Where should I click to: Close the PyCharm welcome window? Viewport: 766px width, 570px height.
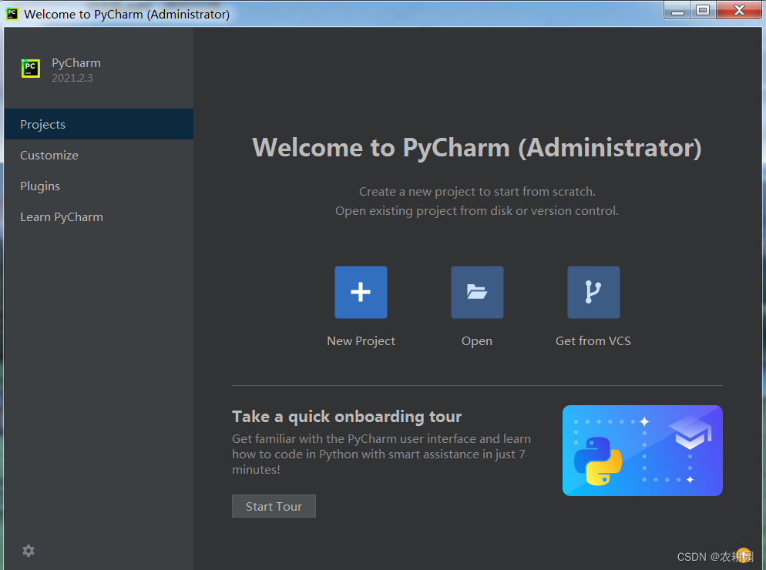[x=738, y=10]
